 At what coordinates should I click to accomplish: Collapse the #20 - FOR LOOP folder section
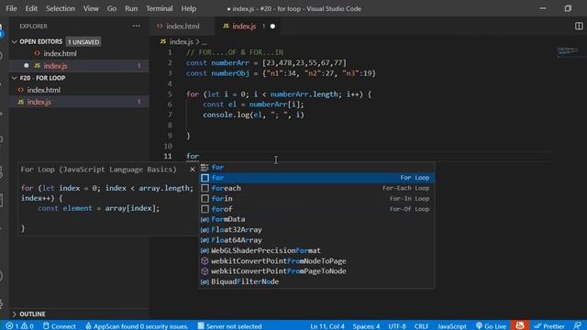14,78
